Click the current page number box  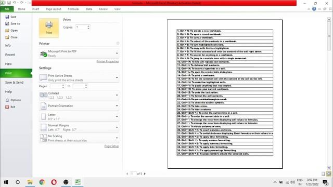point(133,173)
